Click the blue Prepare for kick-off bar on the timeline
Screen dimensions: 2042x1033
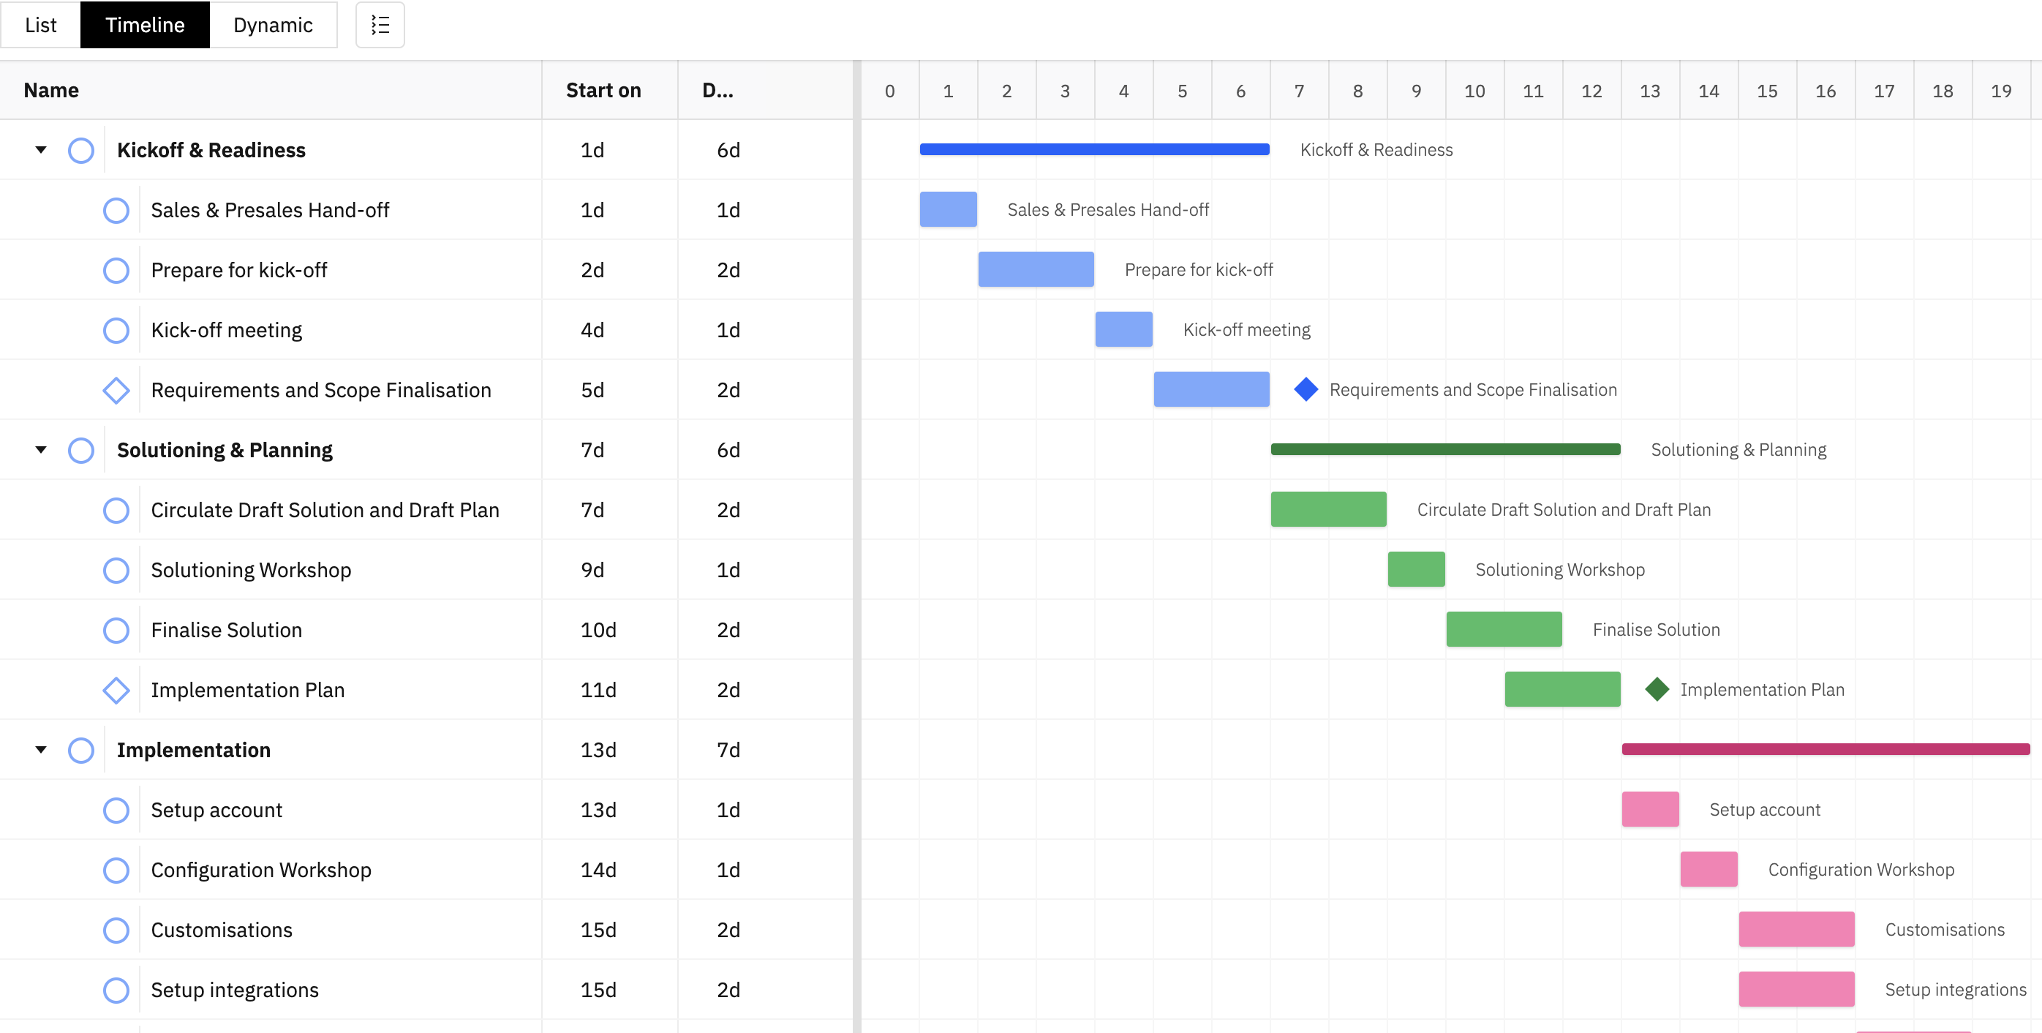[x=1036, y=269]
